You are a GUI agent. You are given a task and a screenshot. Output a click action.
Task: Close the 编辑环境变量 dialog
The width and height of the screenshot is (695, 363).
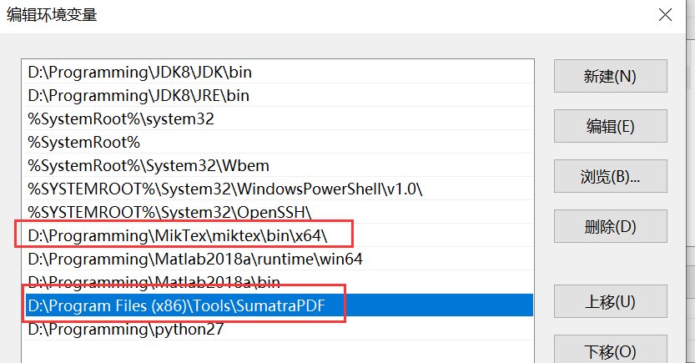point(665,15)
